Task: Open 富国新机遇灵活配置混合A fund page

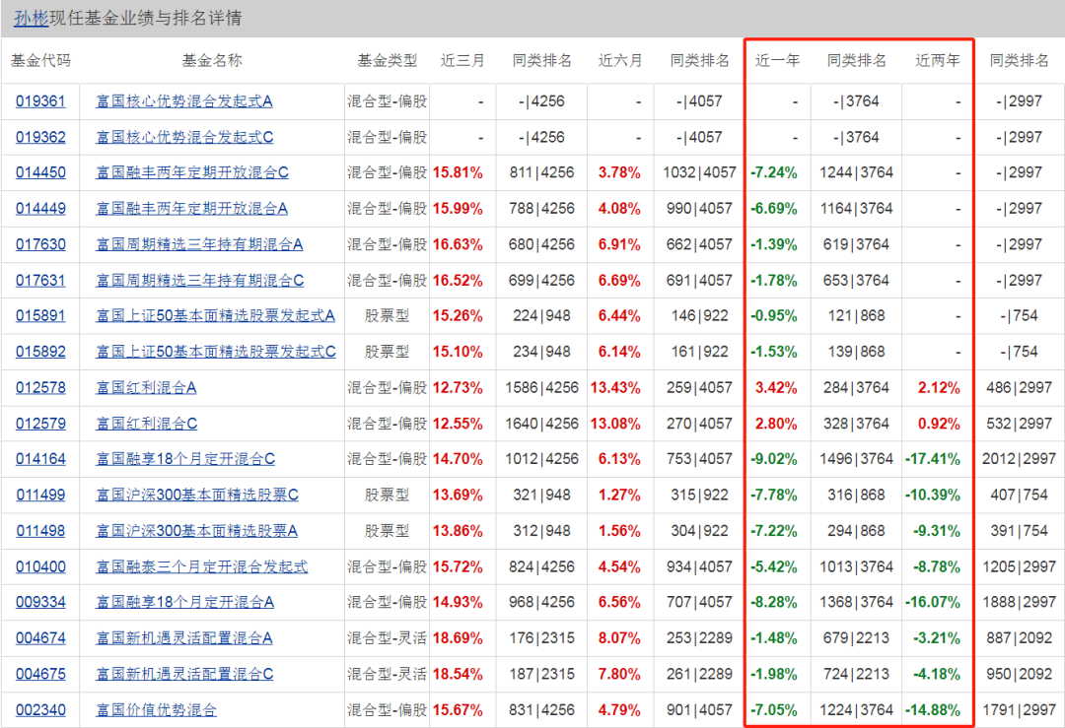Action: [x=184, y=637]
